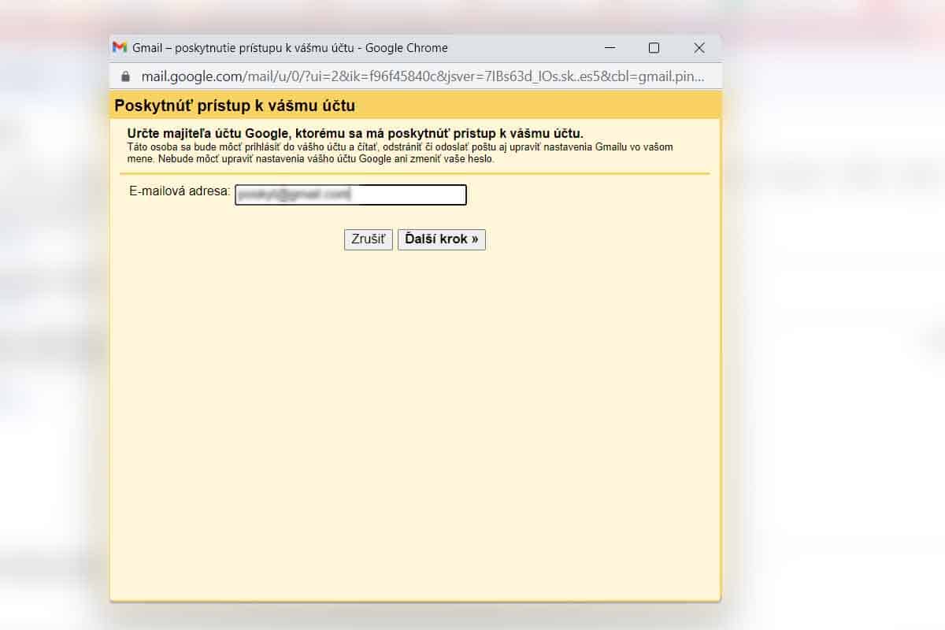
Task: Click the 'E-mailová adresa:' label
Action: coord(180,191)
